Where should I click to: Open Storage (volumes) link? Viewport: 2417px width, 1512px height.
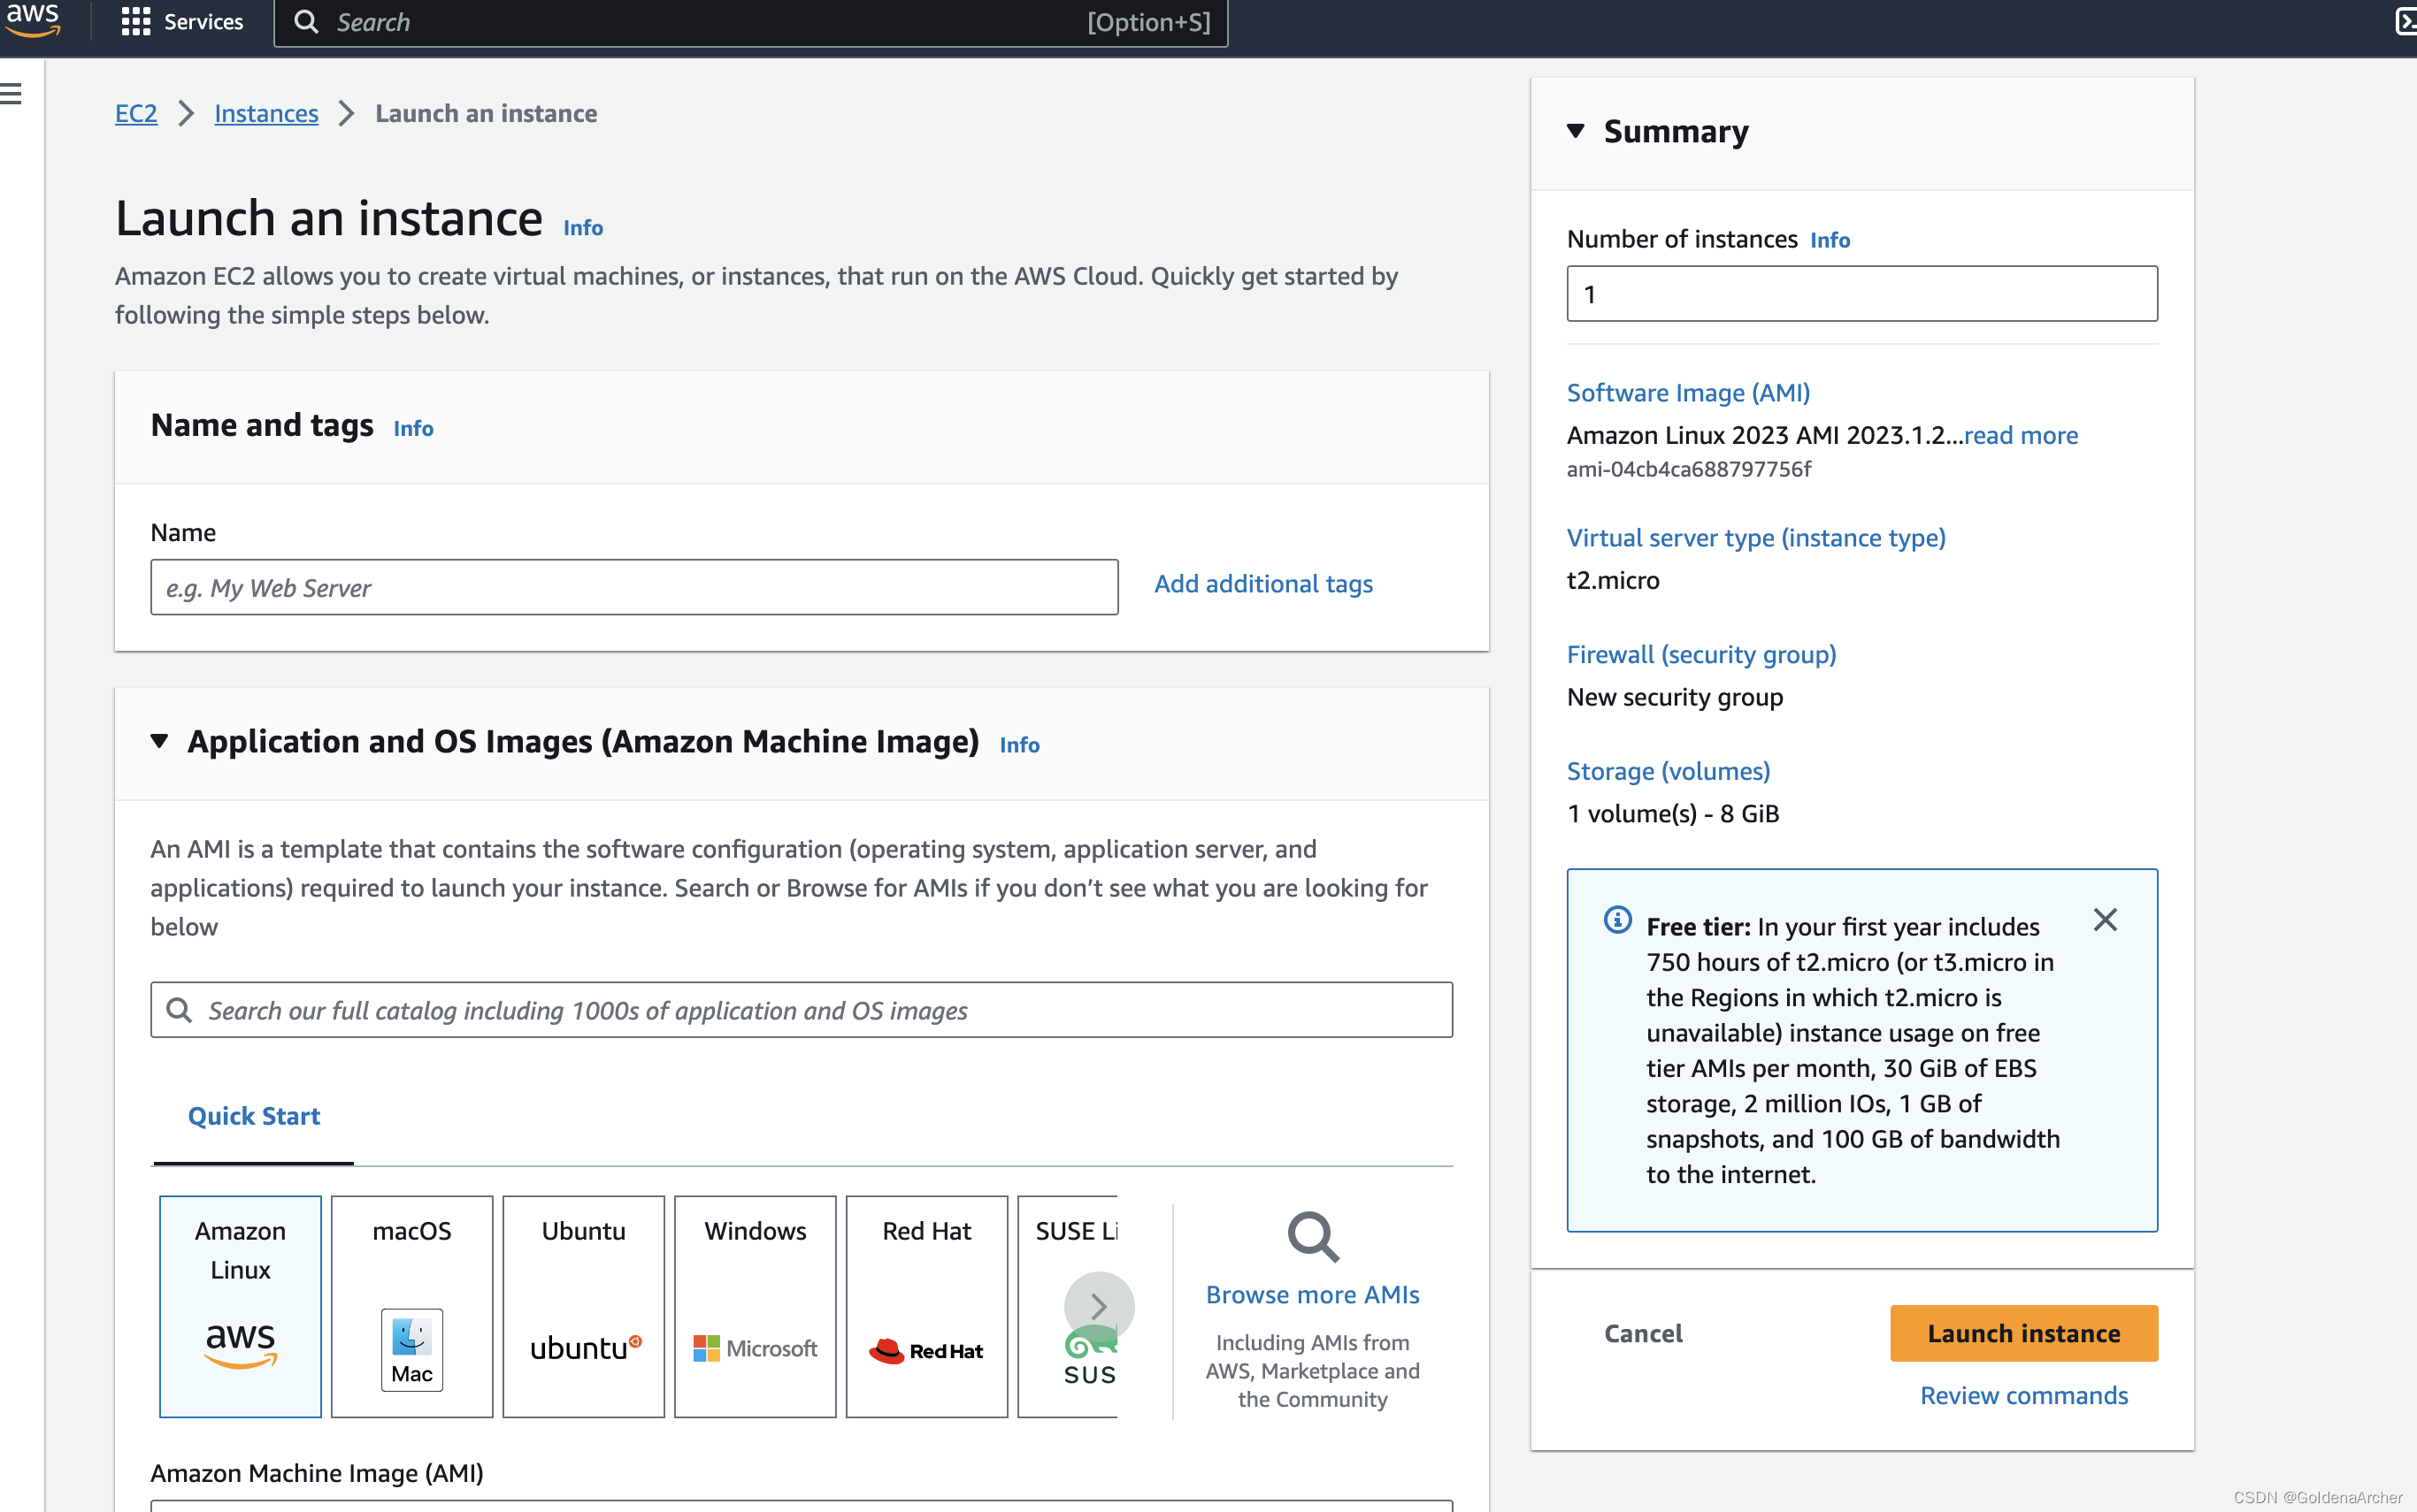pos(1668,772)
